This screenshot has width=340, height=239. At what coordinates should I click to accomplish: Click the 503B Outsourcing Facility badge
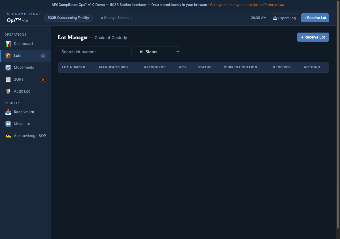point(68,18)
